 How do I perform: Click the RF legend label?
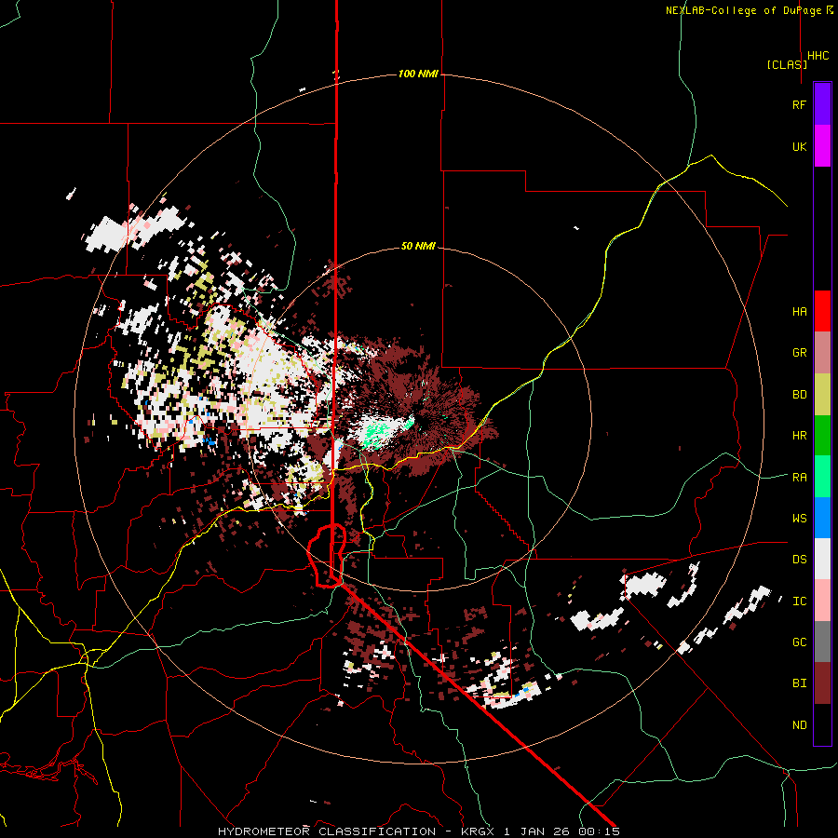799,104
